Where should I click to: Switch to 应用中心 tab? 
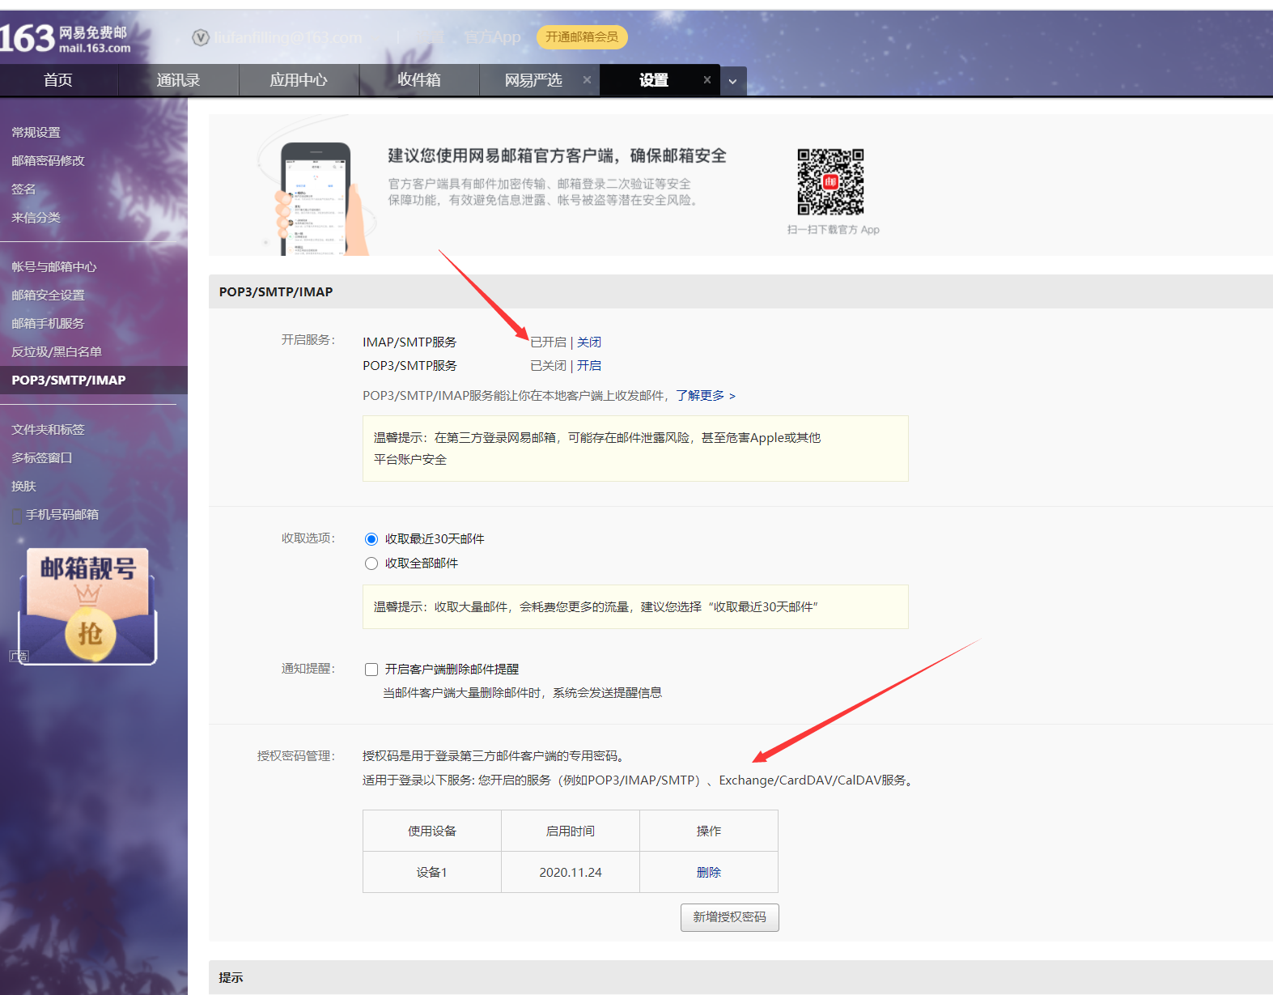tap(299, 79)
